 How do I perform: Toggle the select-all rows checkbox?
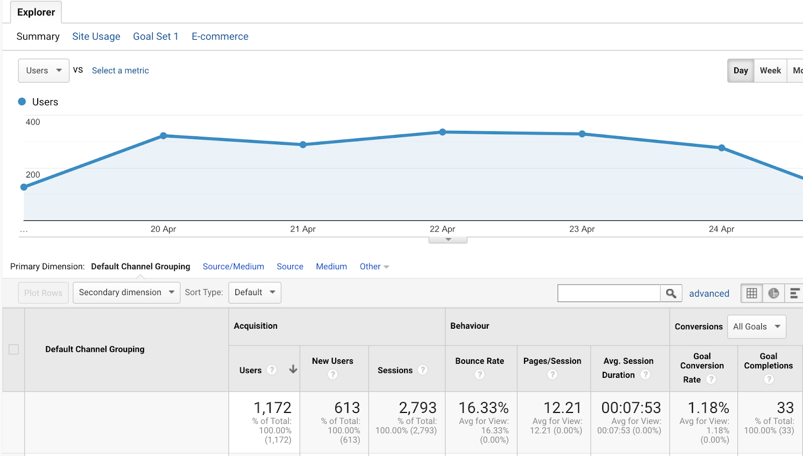(x=14, y=349)
